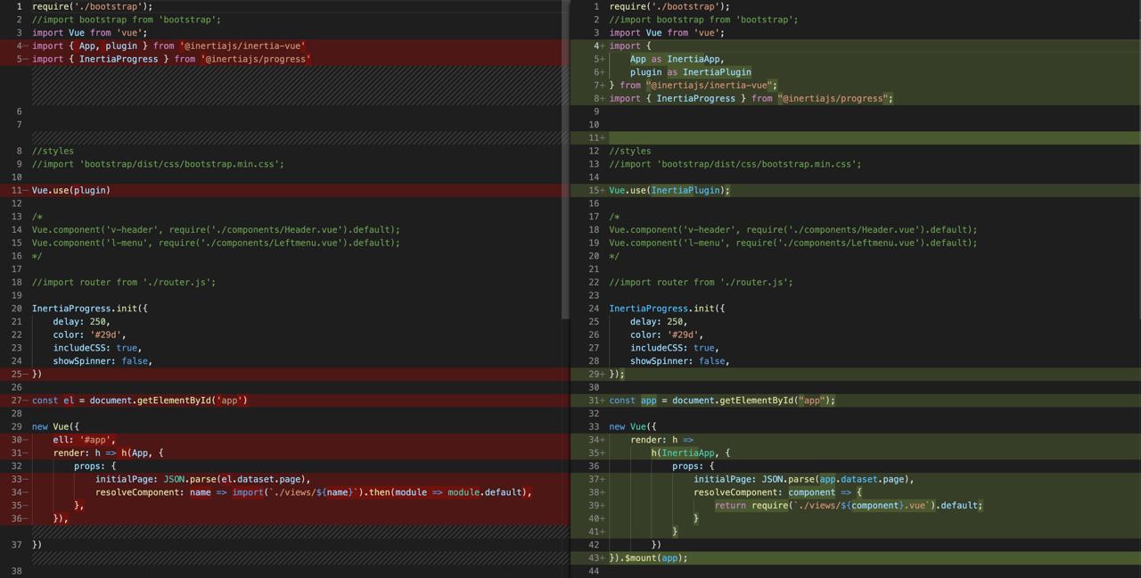This screenshot has width=1141, height=578.
Task: Click "resolveComponent: name =>" line in left pane
Action: tap(314, 492)
